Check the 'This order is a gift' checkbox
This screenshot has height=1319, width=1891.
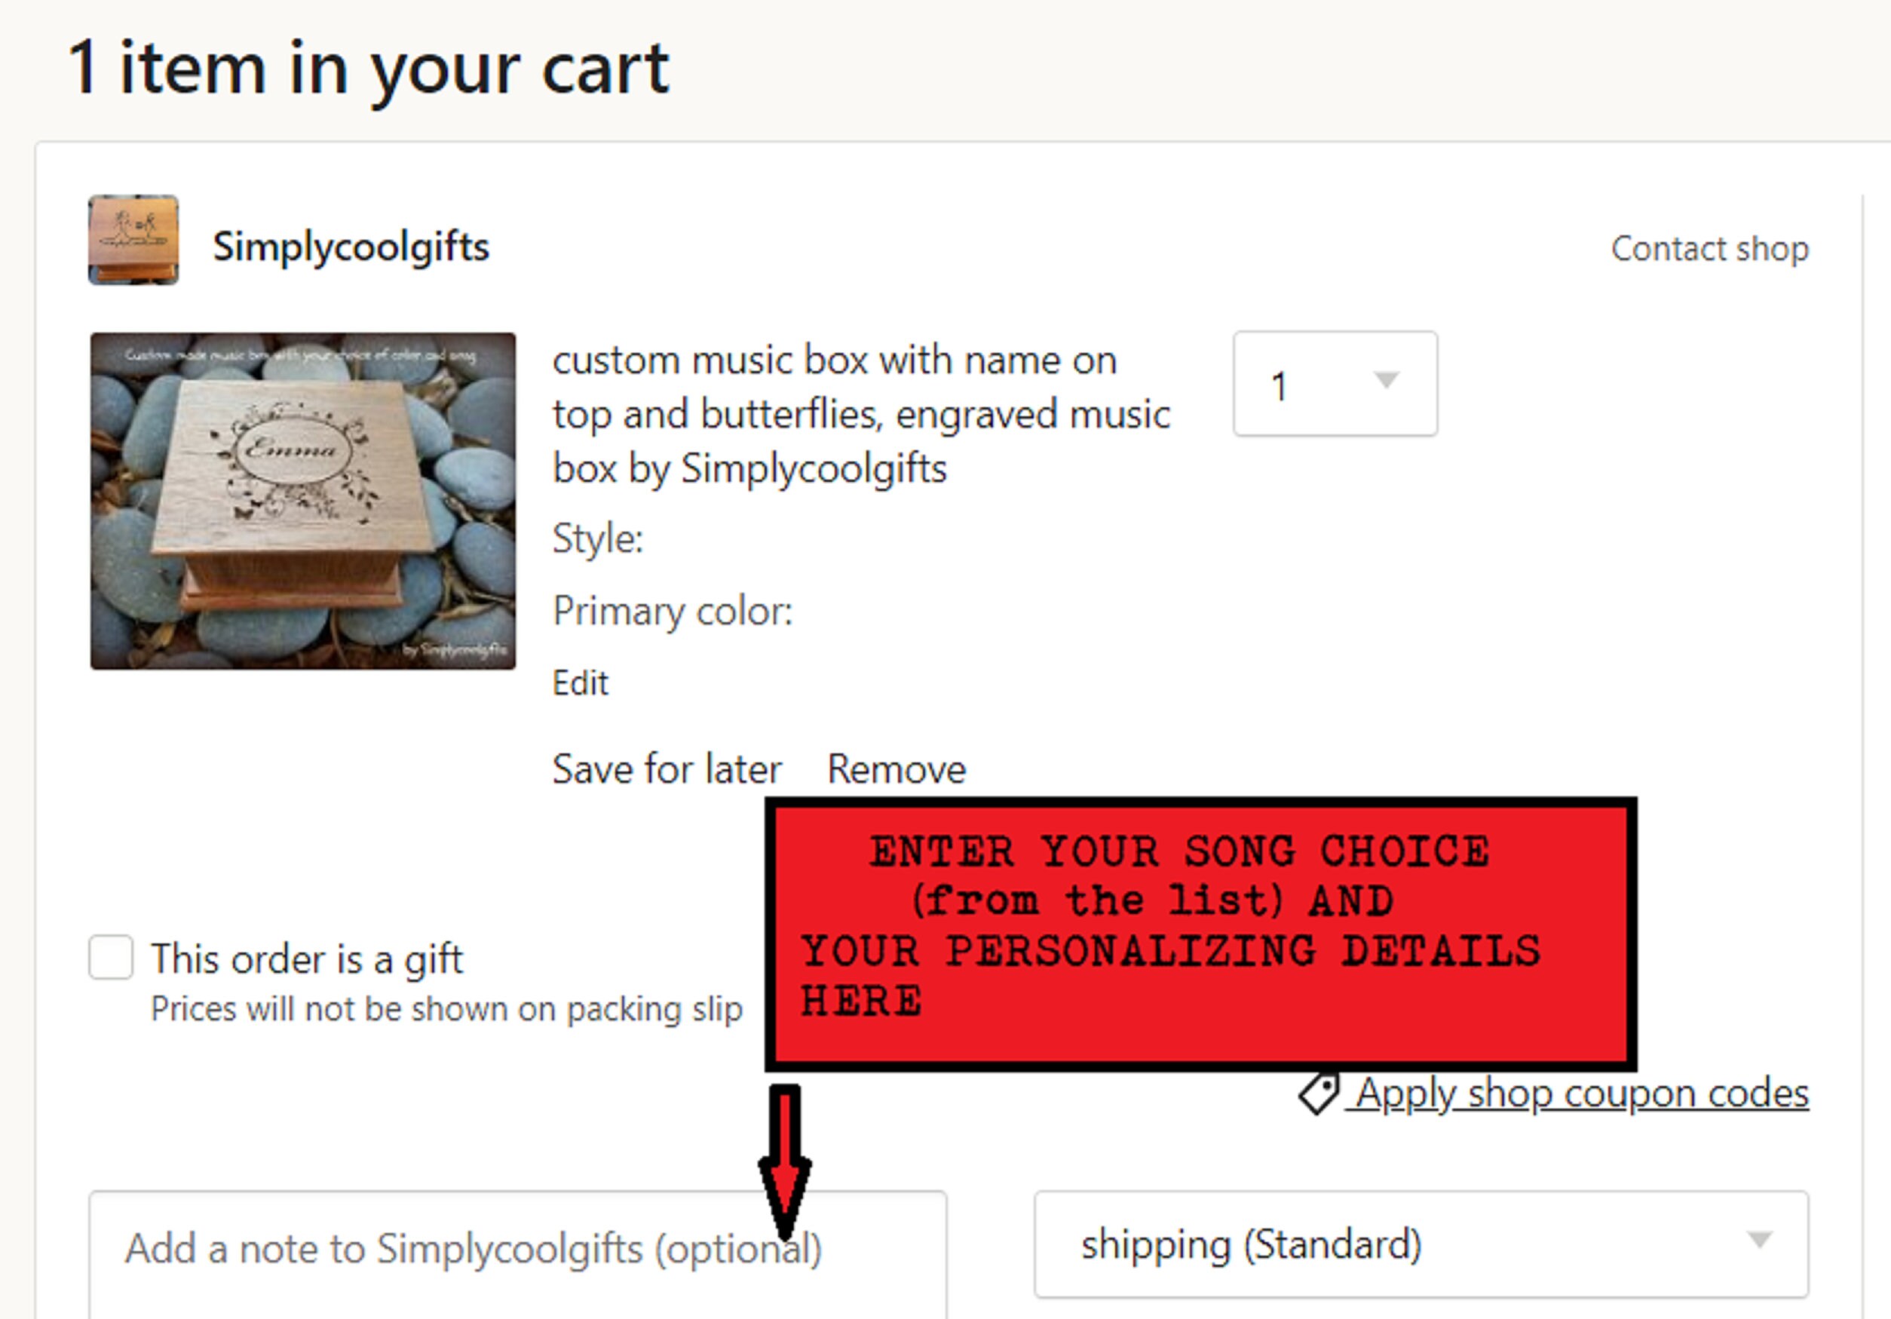point(111,957)
